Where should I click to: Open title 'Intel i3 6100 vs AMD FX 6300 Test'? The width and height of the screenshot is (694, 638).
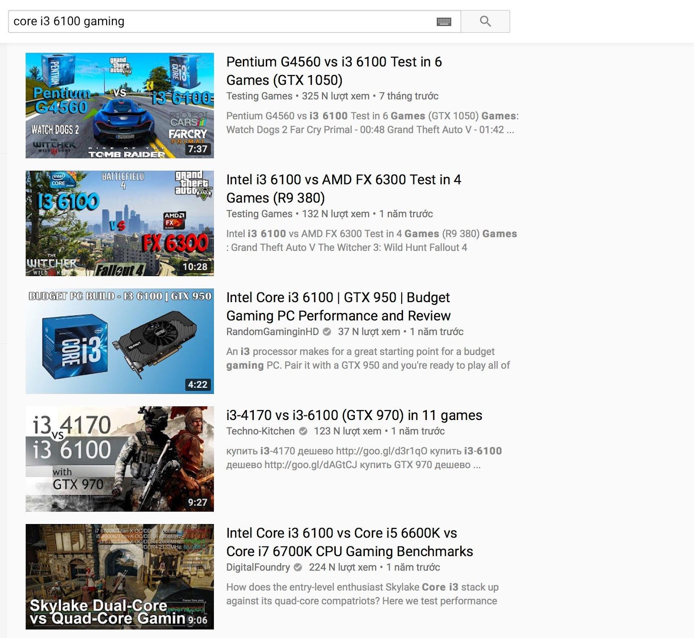(x=344, y=189)
